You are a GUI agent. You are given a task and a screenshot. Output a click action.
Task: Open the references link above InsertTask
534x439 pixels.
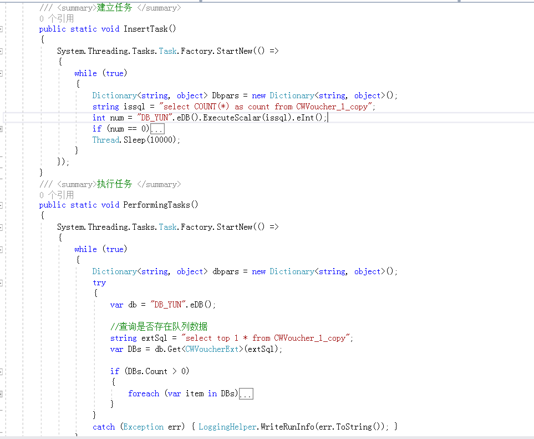point(57,18)
